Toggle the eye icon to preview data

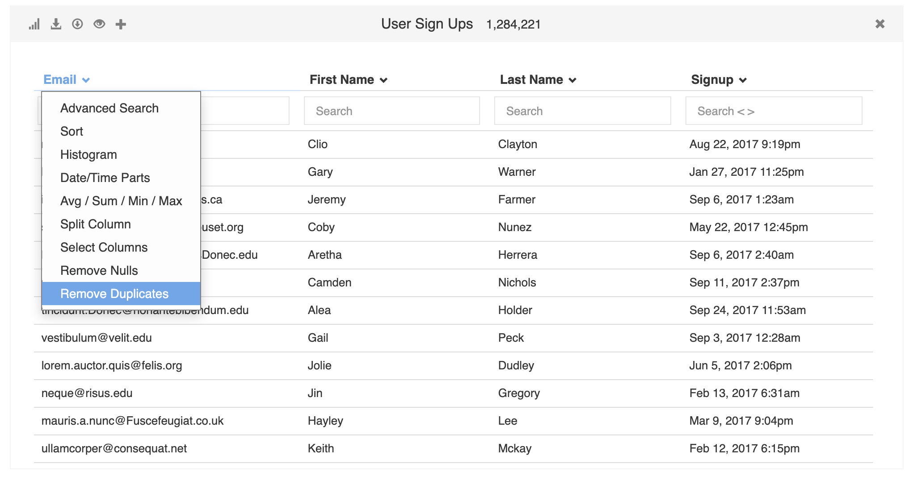(99, 24)
